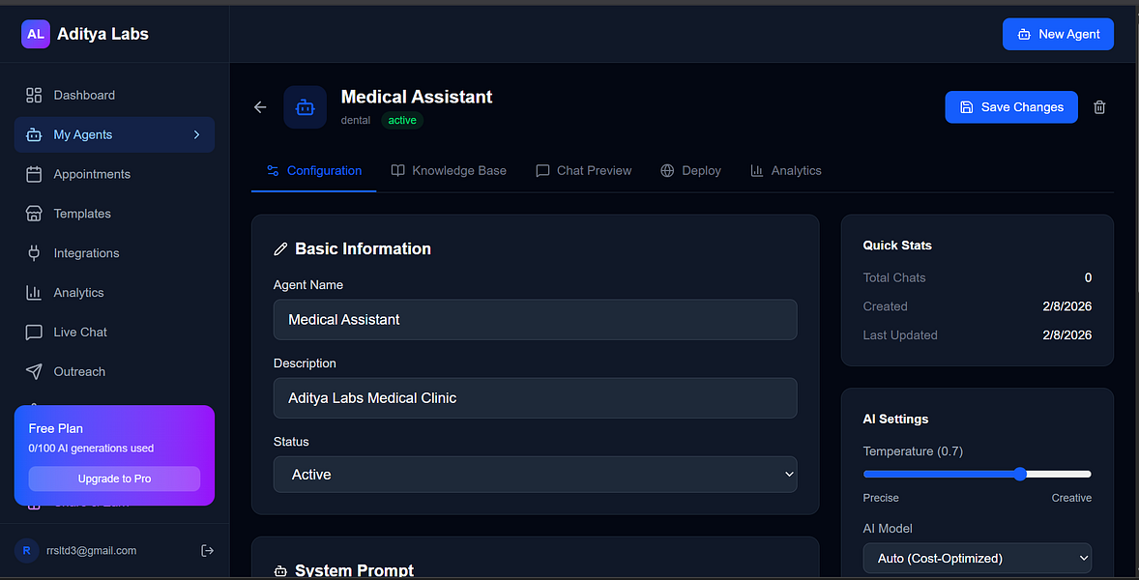
Task: Open the AI Model dropdown
Action: tap(977, 558)
